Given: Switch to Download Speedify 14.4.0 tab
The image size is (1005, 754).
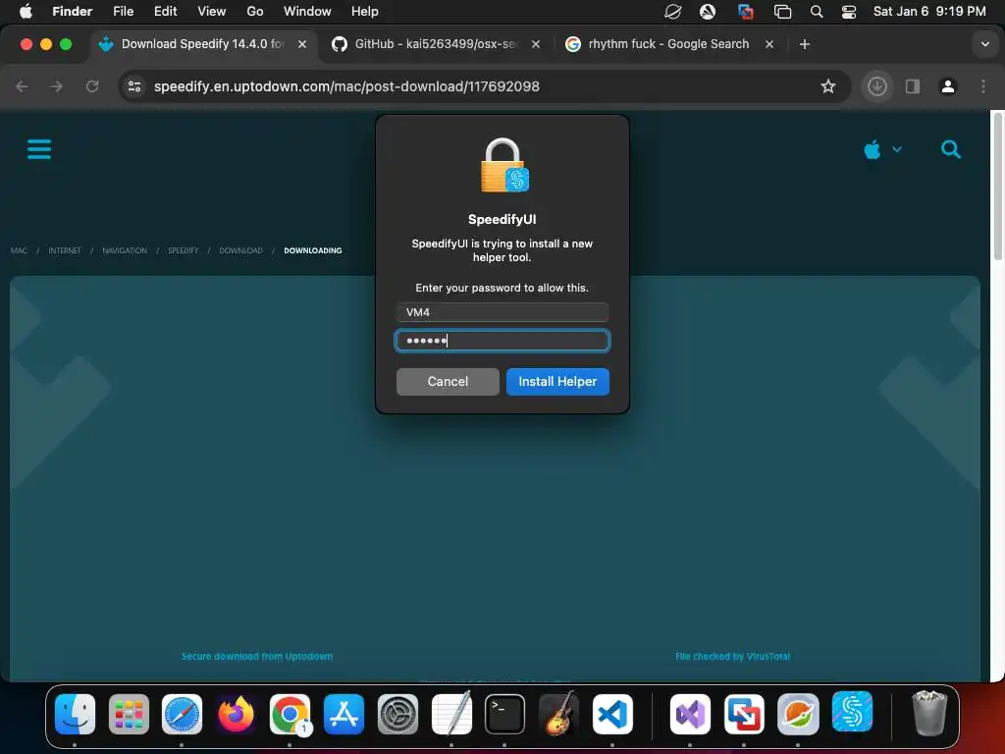Looking at the screenshot, I should (x=202, y=44).
